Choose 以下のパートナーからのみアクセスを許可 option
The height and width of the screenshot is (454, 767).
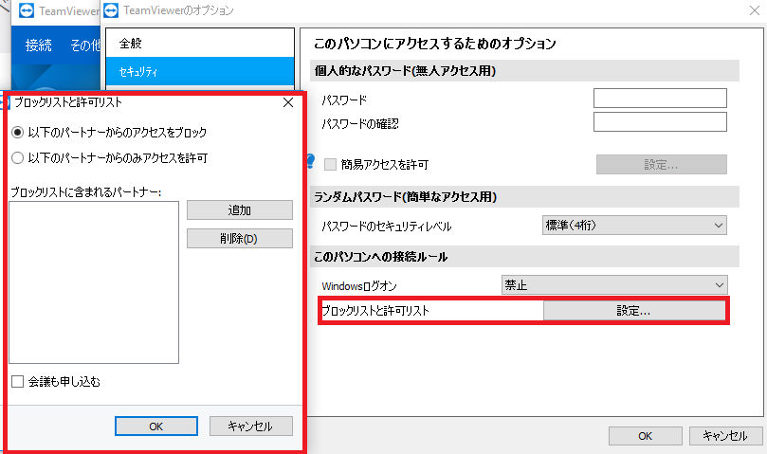pos(17,157)
